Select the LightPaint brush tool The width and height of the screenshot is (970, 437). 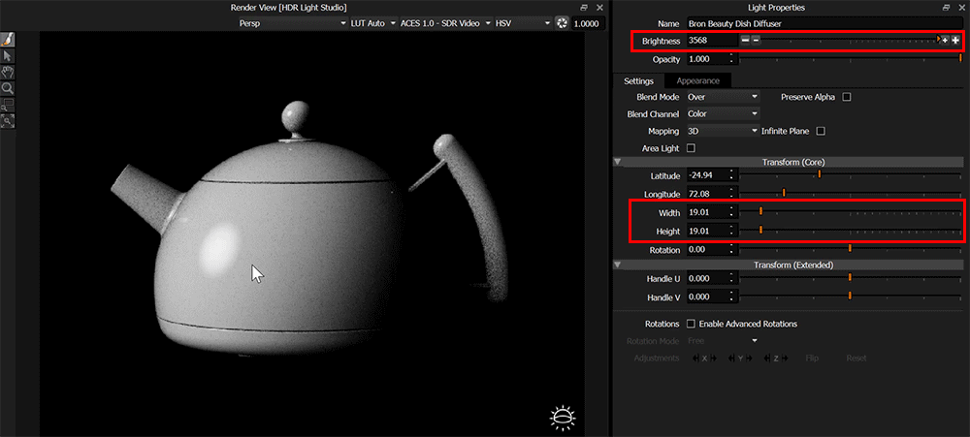(8, 40)
